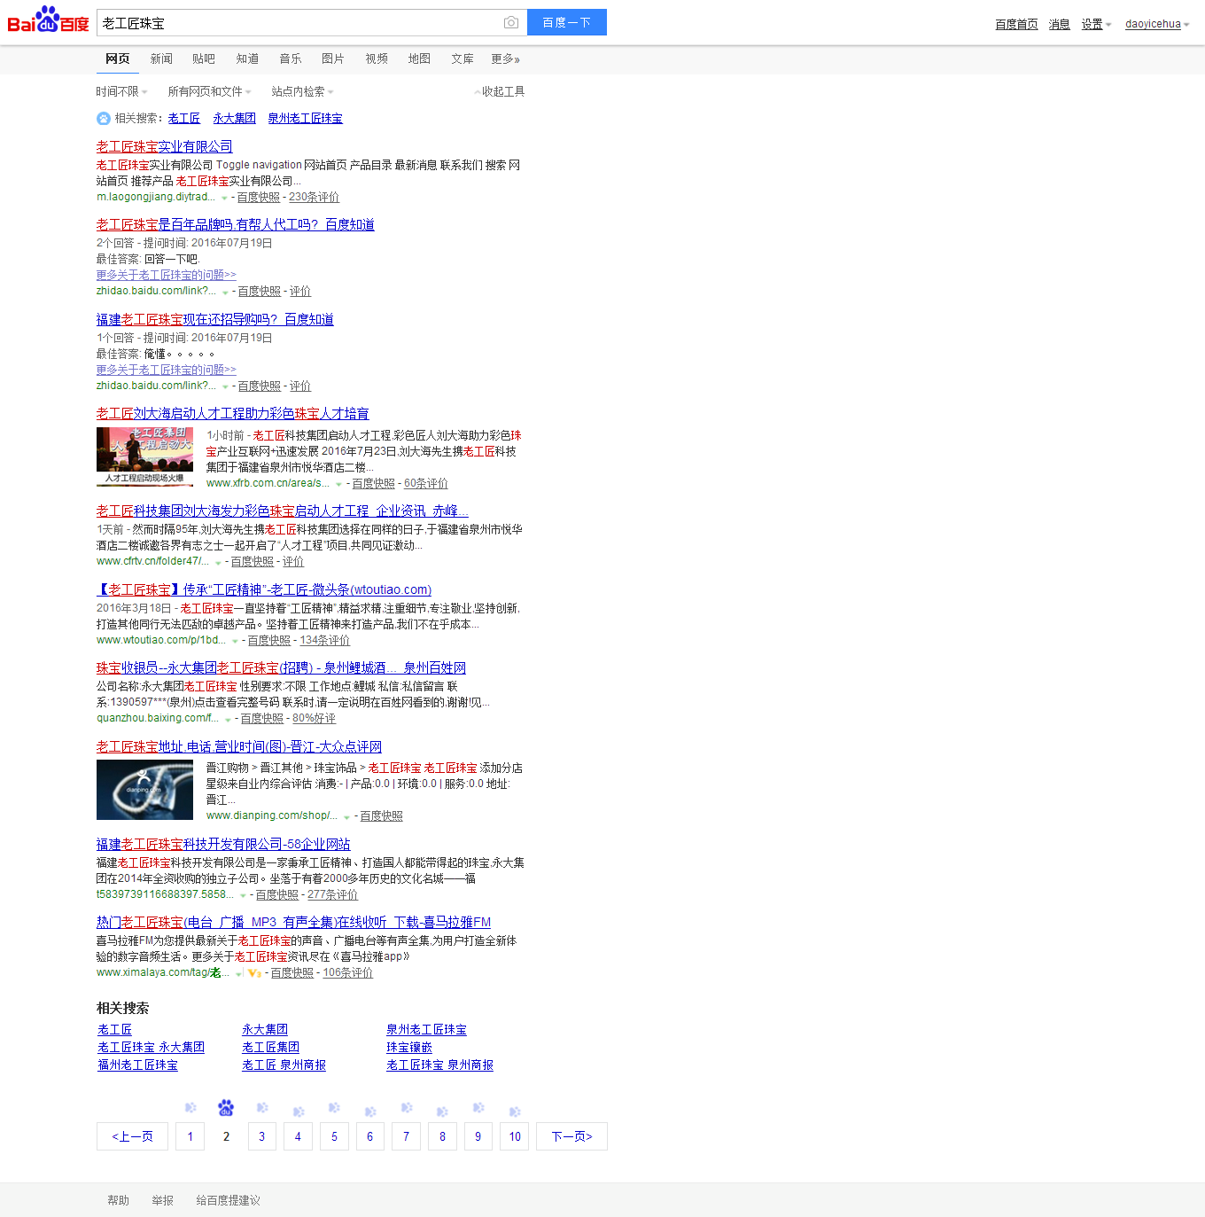Open 给百度提建议 feedback link
1205x1217 pixels.
point(228,1200)
